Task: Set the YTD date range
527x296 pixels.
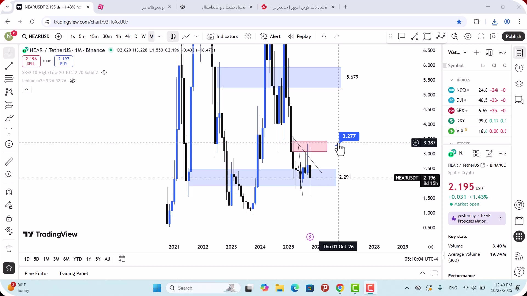Action: click(x=77, y=259)
